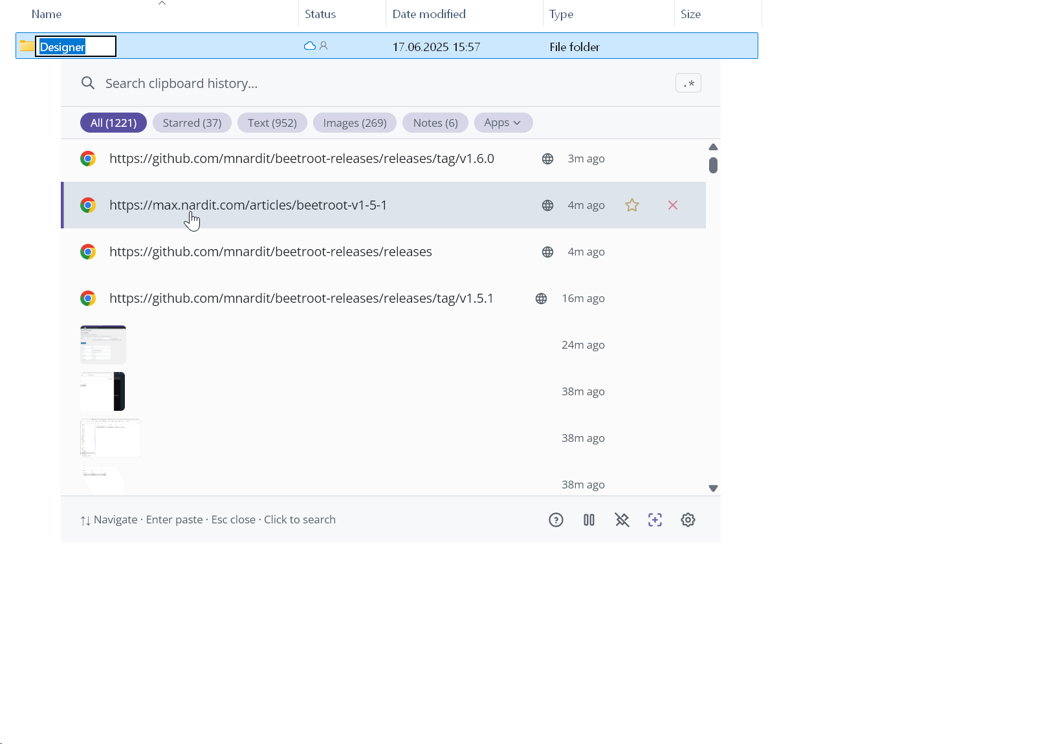This screenshot has width=1052, height=744.
Task: Toggle regex search mode button
Action: [688, 83]
